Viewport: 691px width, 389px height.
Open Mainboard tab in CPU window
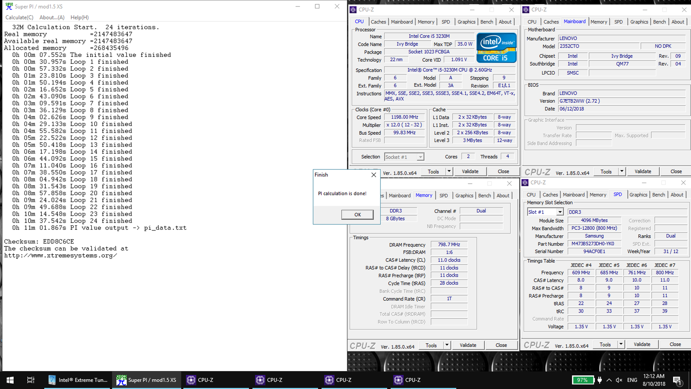click(x=402, y=22)
